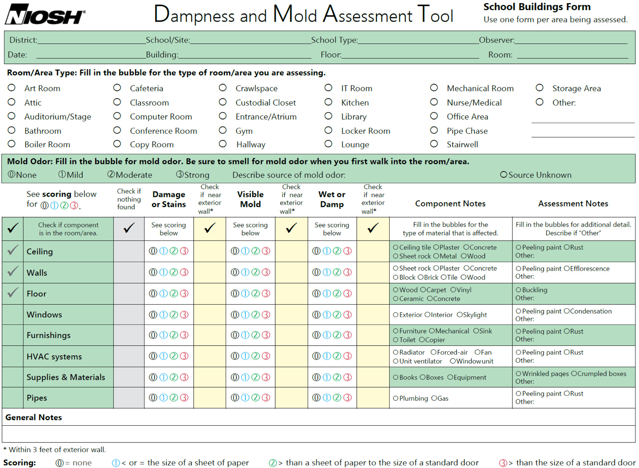Select Copier furnishings bubble

422,340
